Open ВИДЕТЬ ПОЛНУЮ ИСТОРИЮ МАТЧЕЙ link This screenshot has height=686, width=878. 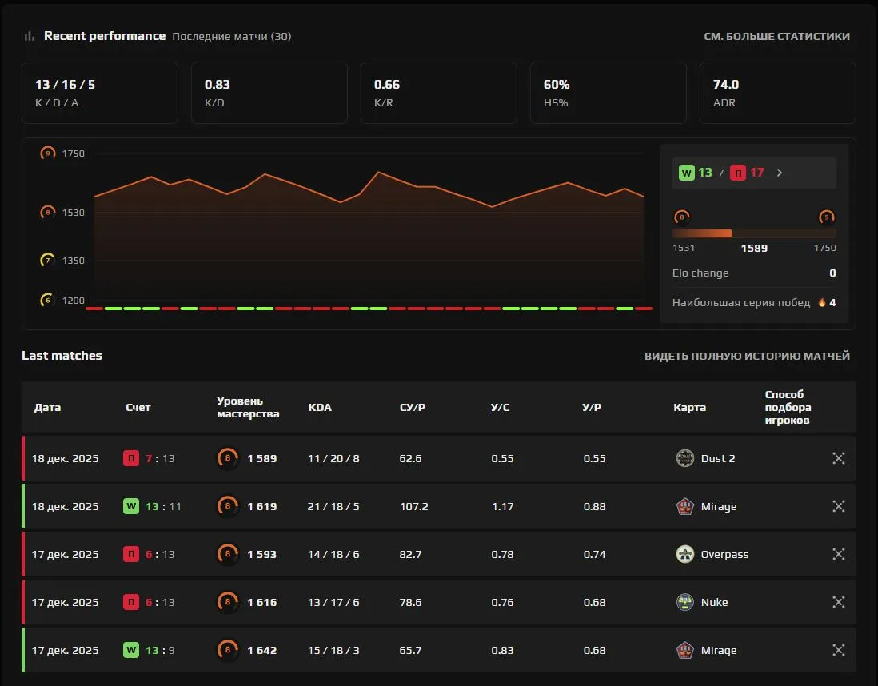(747, 356)
